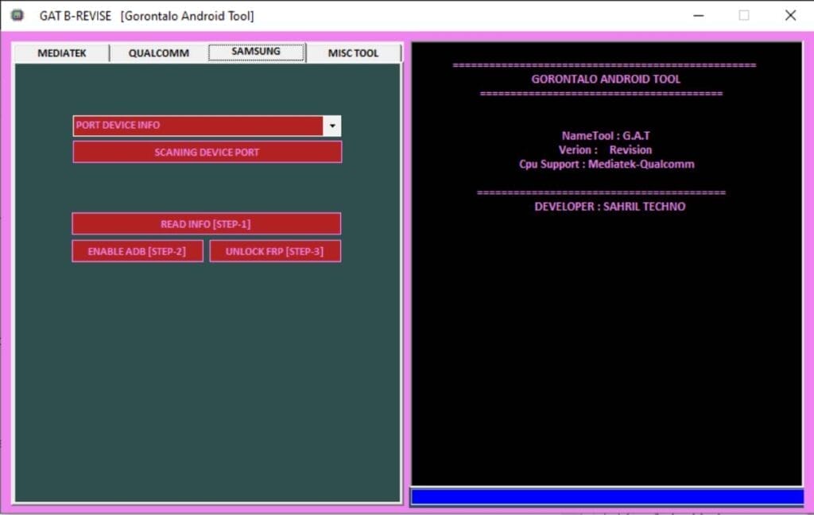This screenshot has height=515, width=814.
Task: Click the SCANING DEVICE PORT button
Action: coord(207,152)
